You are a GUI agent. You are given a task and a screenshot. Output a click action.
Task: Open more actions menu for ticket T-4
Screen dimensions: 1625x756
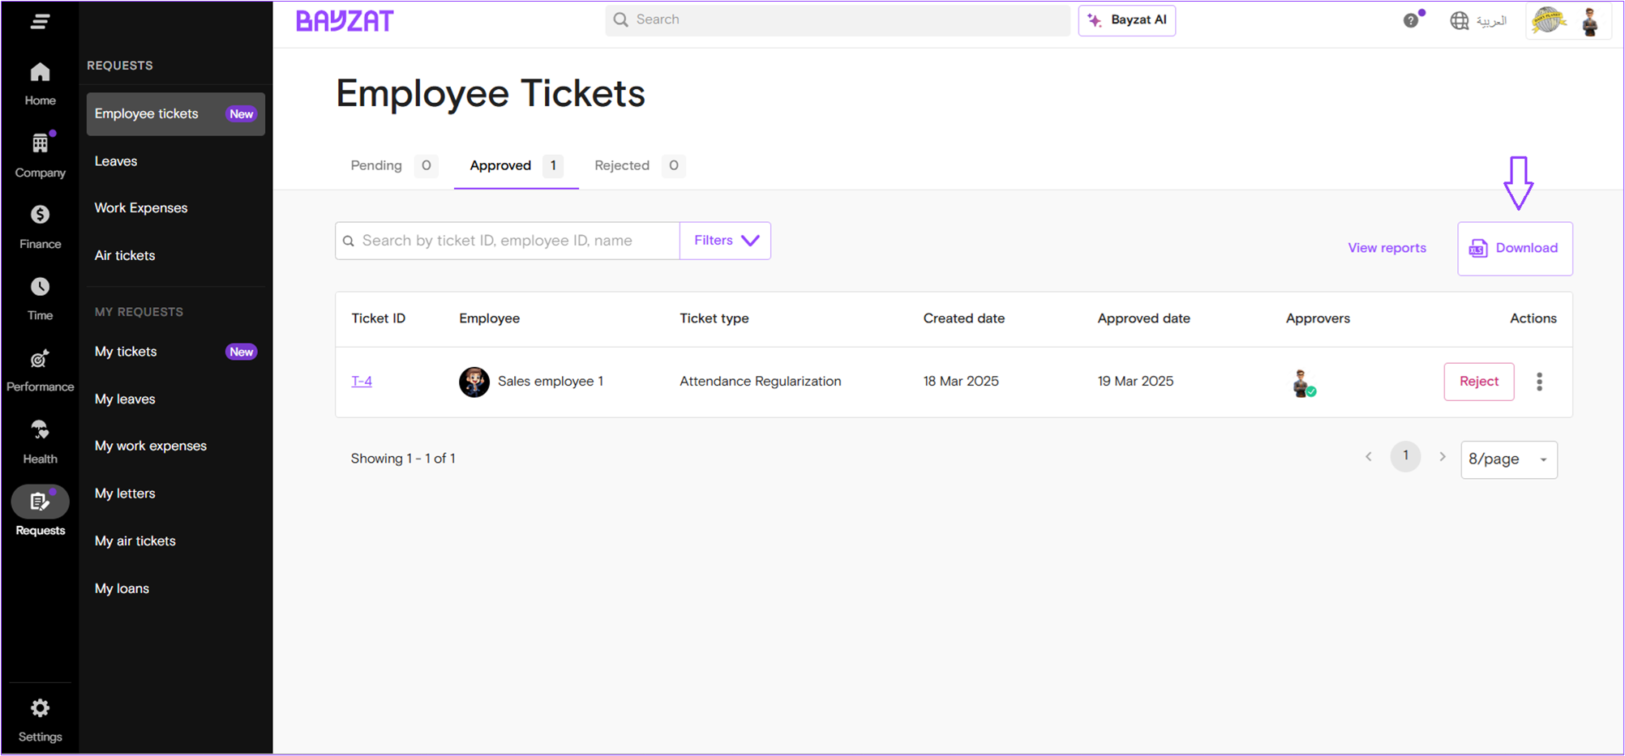(1539, 382)
